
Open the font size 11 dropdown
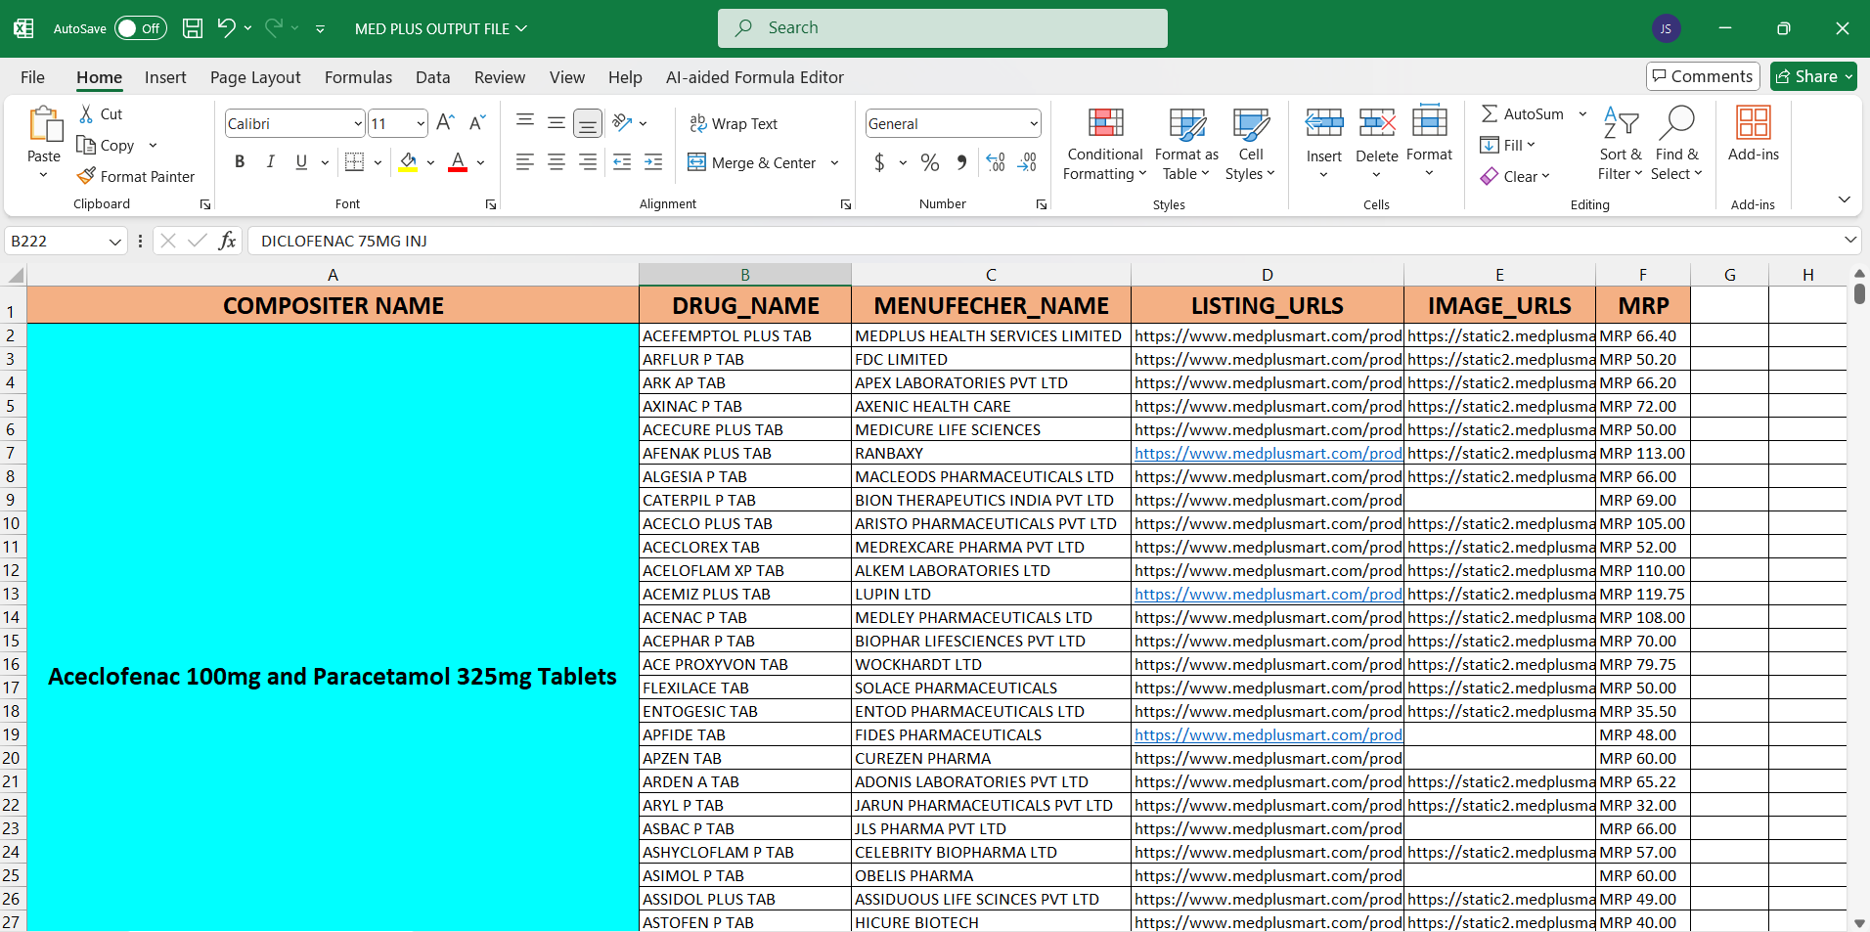(x=421, y=123)
